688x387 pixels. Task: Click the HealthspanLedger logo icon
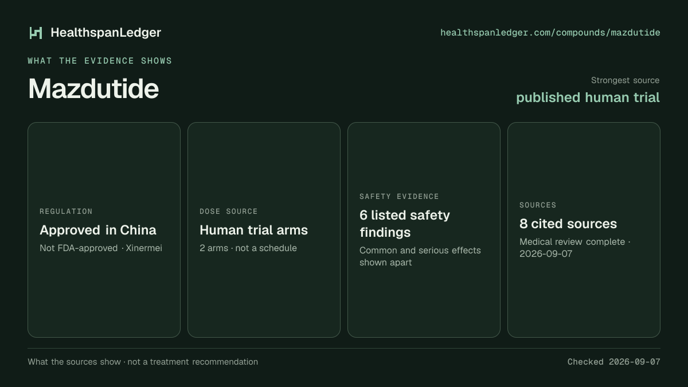[x=36, y=33]
